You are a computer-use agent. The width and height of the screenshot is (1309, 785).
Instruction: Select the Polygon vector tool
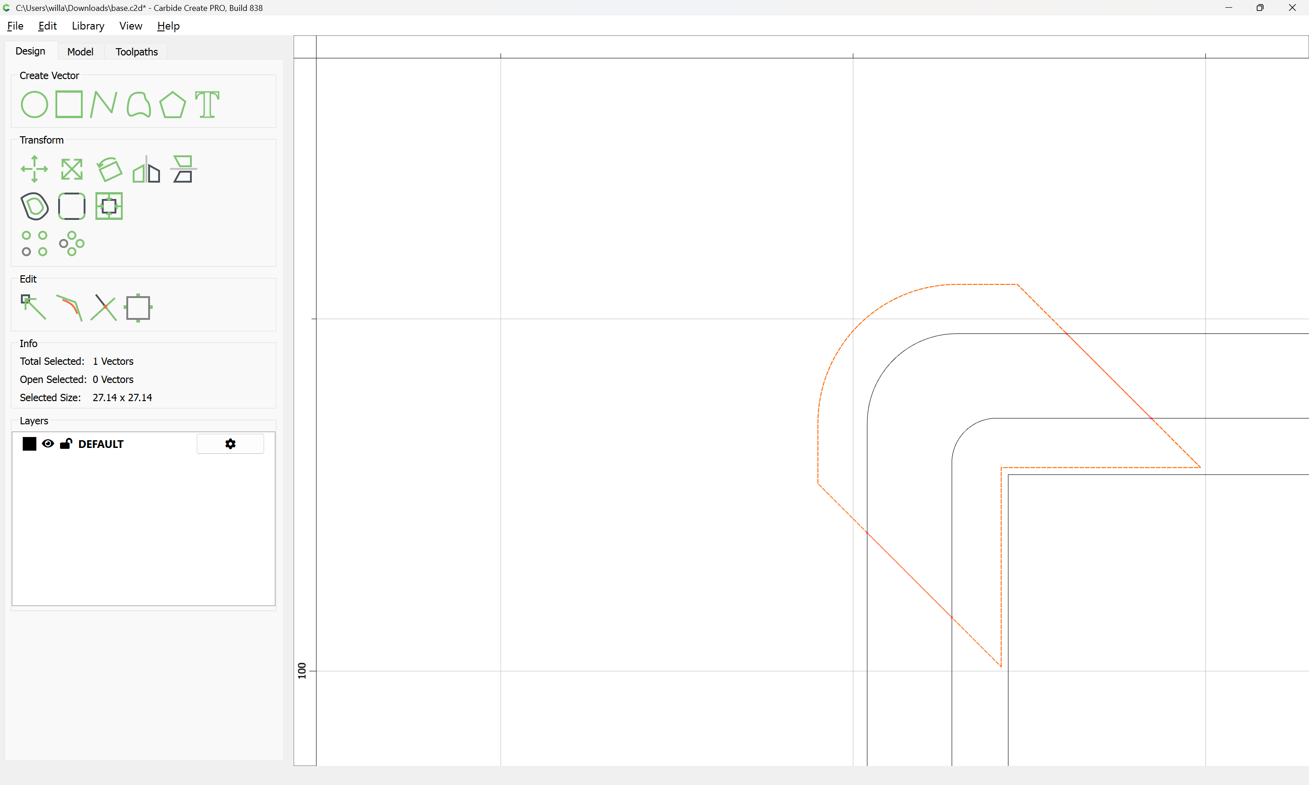click(x=172, y=104)
